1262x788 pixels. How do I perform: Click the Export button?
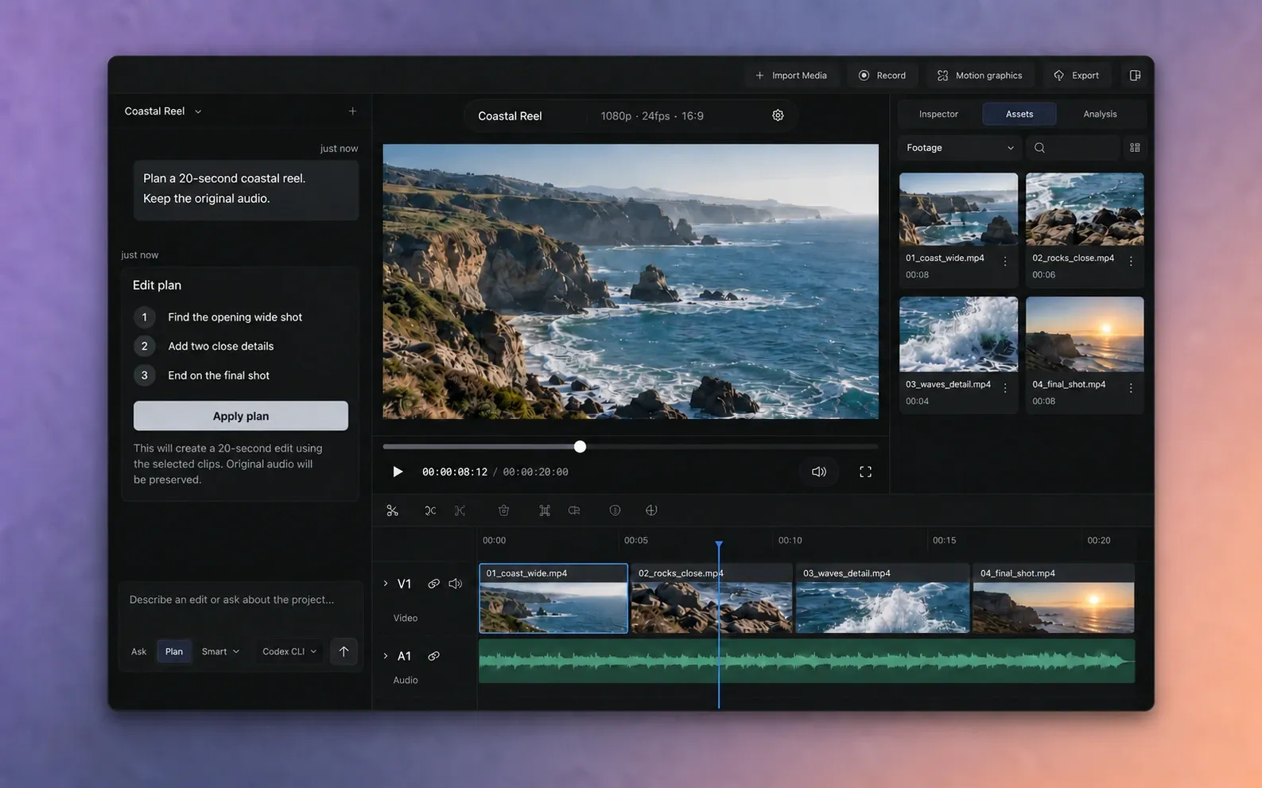pos(1077,76)
